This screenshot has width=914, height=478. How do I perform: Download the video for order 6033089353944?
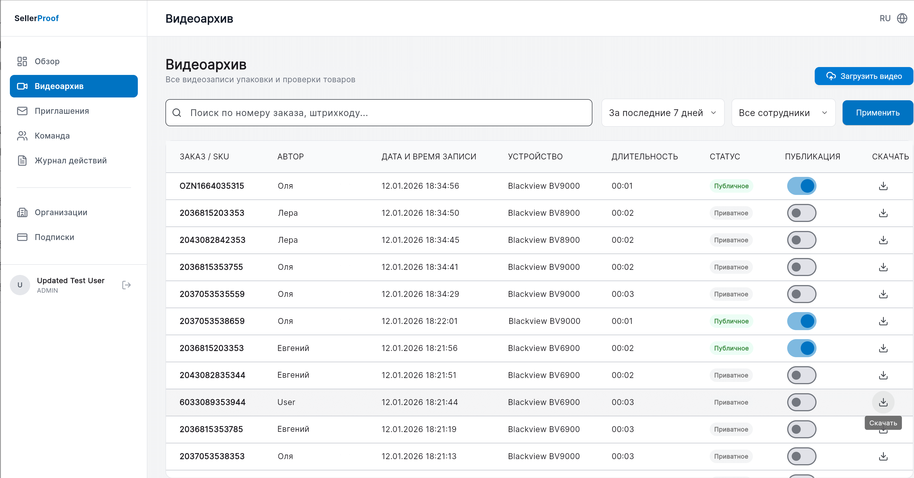[883, 402]
